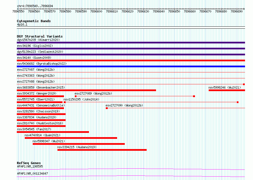Select nsv4447431 (GenomeinaBottle) label
Image resolution: width=253 pixels, height=180 pixels.
[41, 105]
